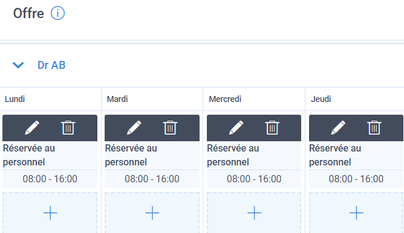The image size is (404, 233).
Task: Edit Mardi slot with the pencil icon
Action: [134, 127]
